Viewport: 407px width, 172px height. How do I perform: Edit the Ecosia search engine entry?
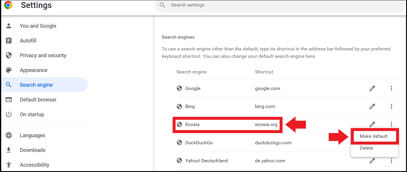[372, 125]
